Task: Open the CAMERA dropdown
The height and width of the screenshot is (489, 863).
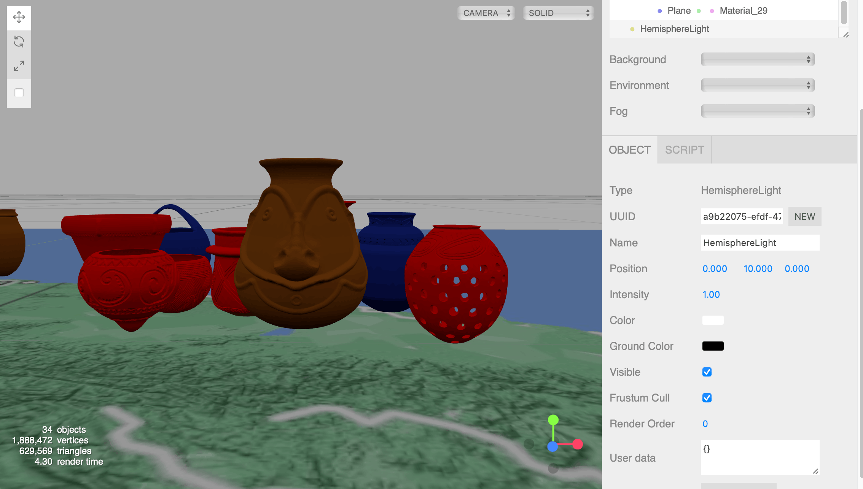Action: [x=486, y=13]
